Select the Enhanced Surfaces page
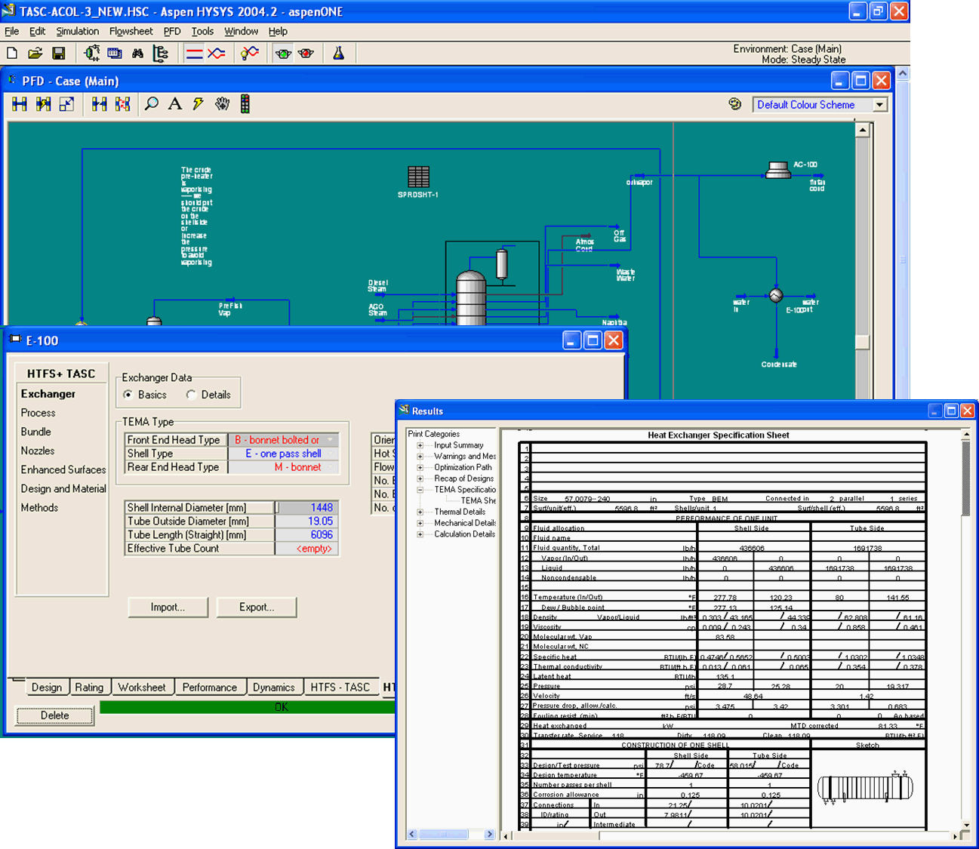This screenshot has height=849, width=979. tap(63, 469)
